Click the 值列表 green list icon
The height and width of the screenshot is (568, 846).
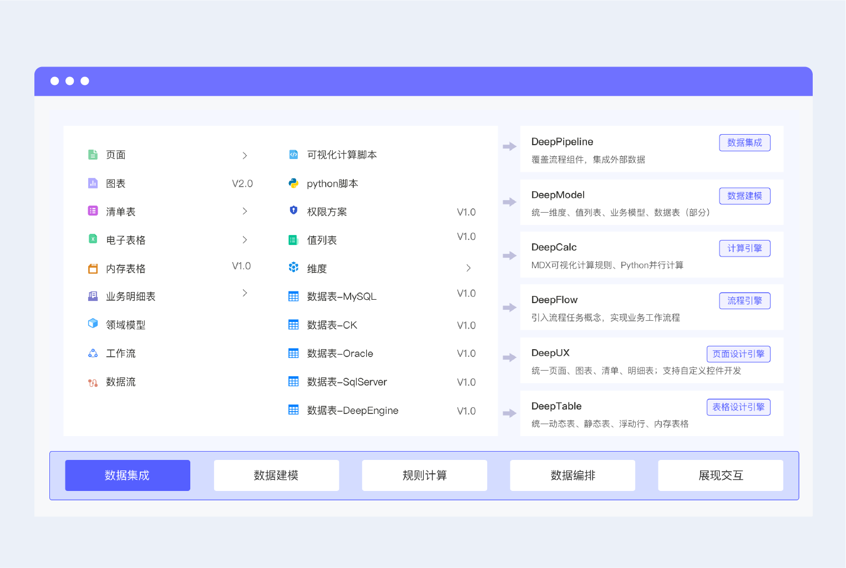point(293,240)
